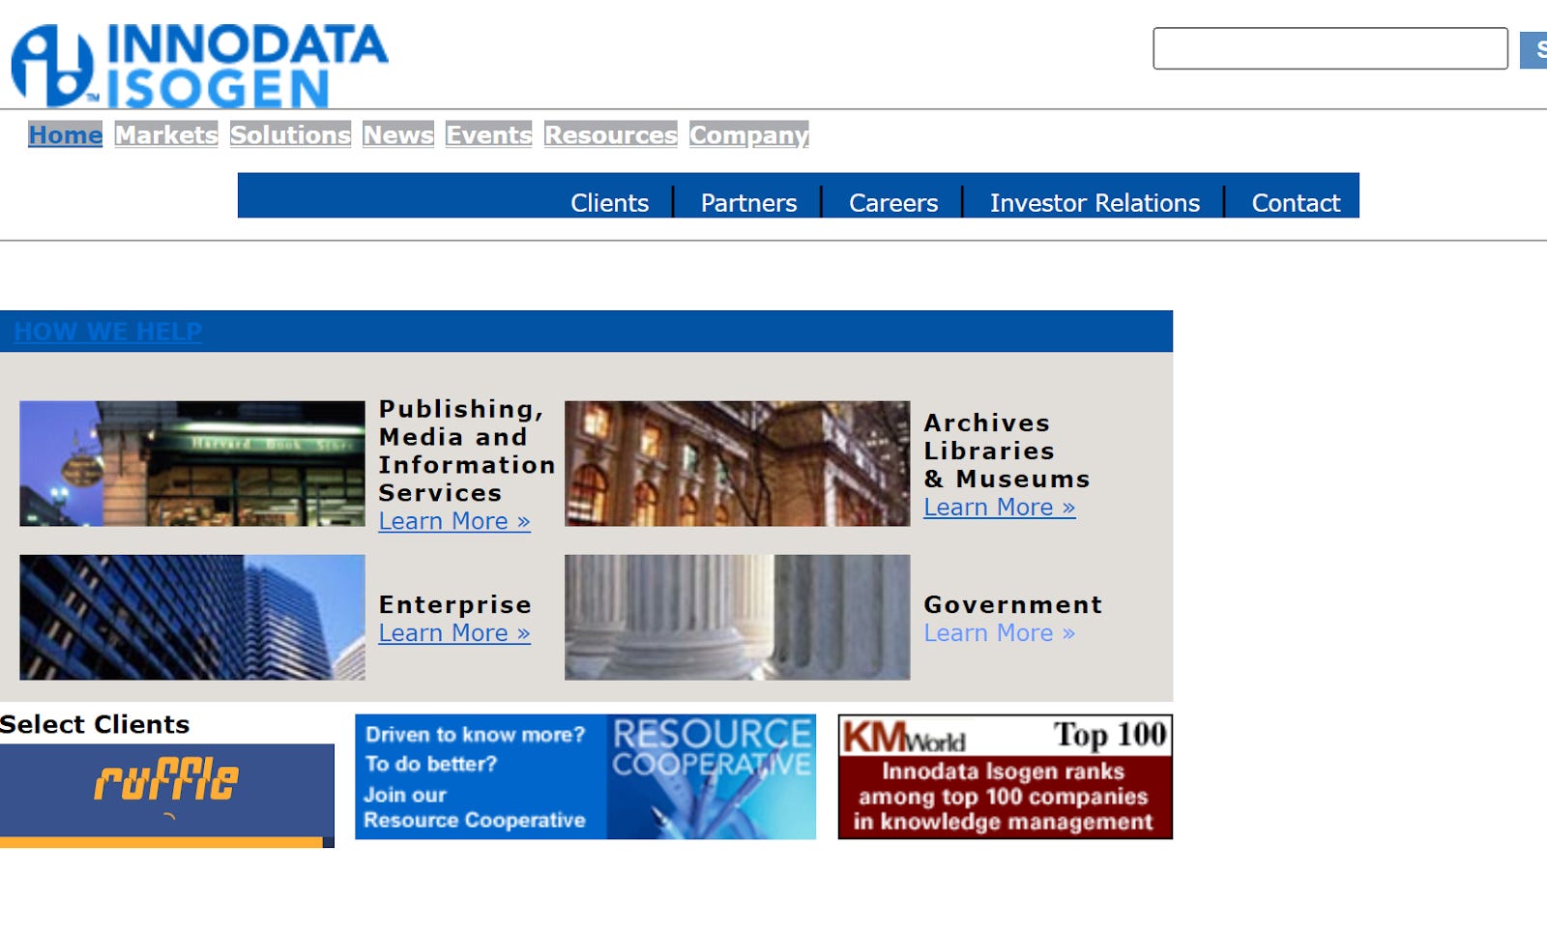The image size is (1547, 932).
Task: Focus the search text field
Action: (1330, 48)
